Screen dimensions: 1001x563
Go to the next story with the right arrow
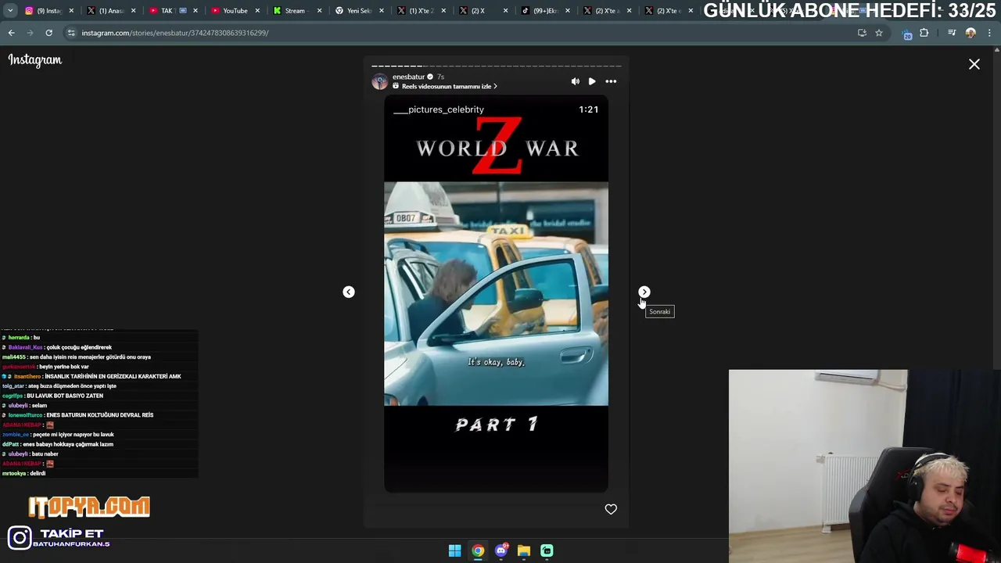tap(644, 292)
